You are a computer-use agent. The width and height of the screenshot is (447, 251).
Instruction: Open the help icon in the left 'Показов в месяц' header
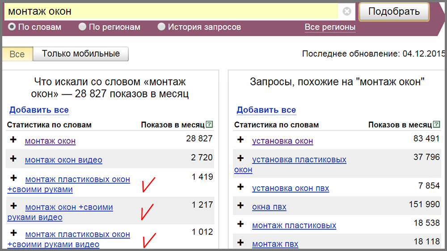click(x=209, y=125)
